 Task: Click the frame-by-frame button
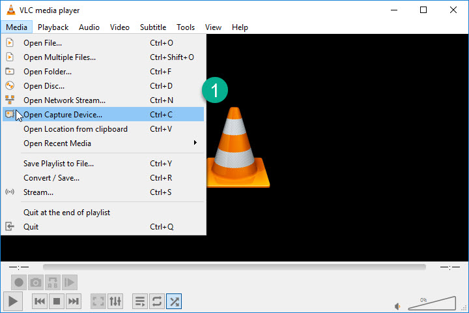pyautogui.click(x=70, y=282)
